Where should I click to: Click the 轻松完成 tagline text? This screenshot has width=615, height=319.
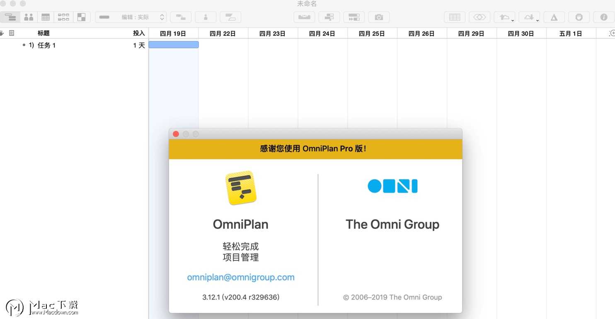(241, 247)
